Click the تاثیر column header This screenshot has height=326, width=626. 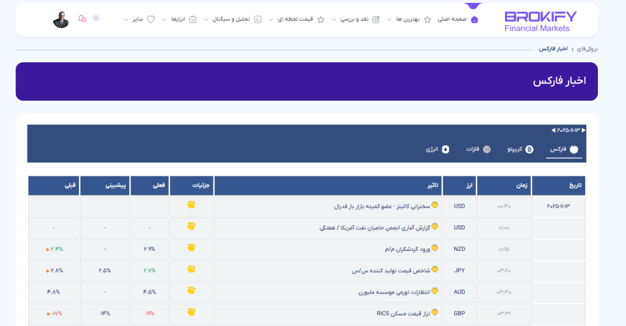coord(328,186)
